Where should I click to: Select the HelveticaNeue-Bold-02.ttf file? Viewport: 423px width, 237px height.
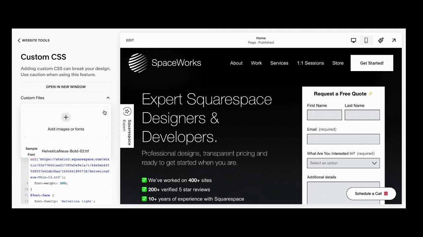click(x=65, y=151)
